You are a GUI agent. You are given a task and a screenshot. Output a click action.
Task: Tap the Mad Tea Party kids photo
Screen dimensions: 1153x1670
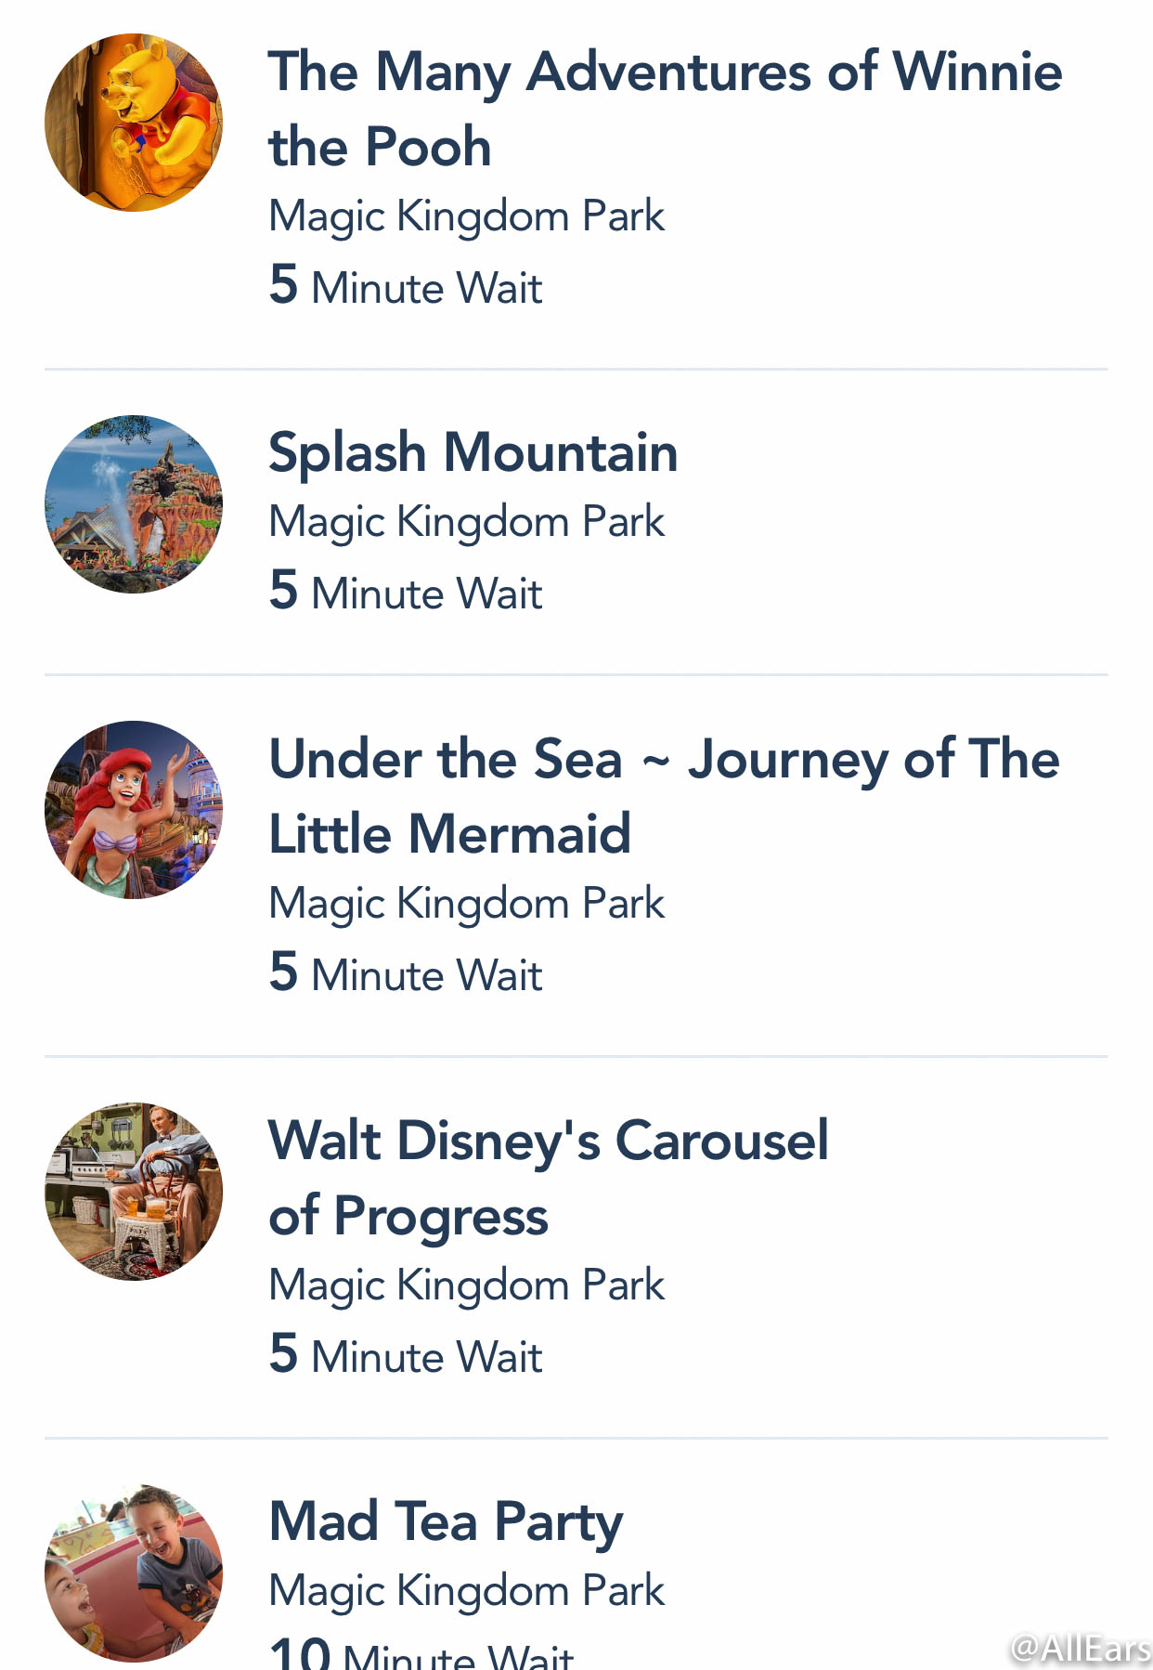[134, 1572]
